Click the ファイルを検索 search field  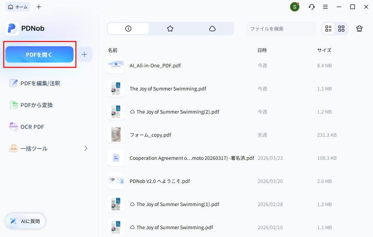point(281,29)
